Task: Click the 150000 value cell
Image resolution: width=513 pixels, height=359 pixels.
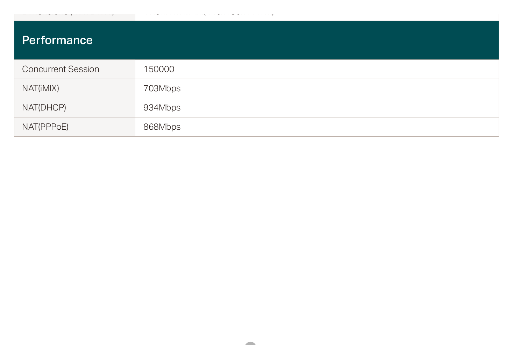Action: point(317,69)
